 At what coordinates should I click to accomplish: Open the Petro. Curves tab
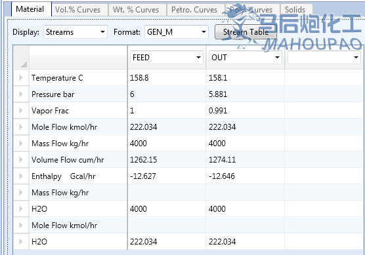[x=196, y=10]
